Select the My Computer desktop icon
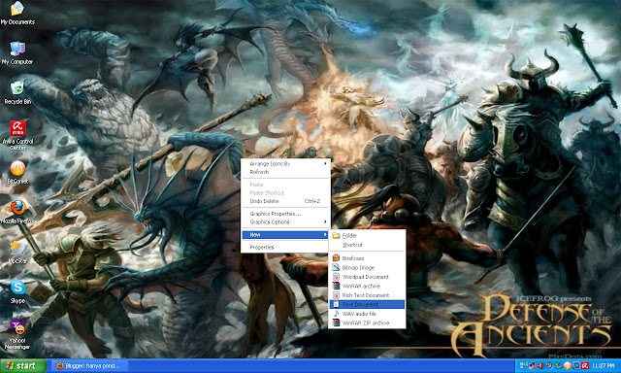The width and height of the screenshot is (621, 373). (17, 52)
